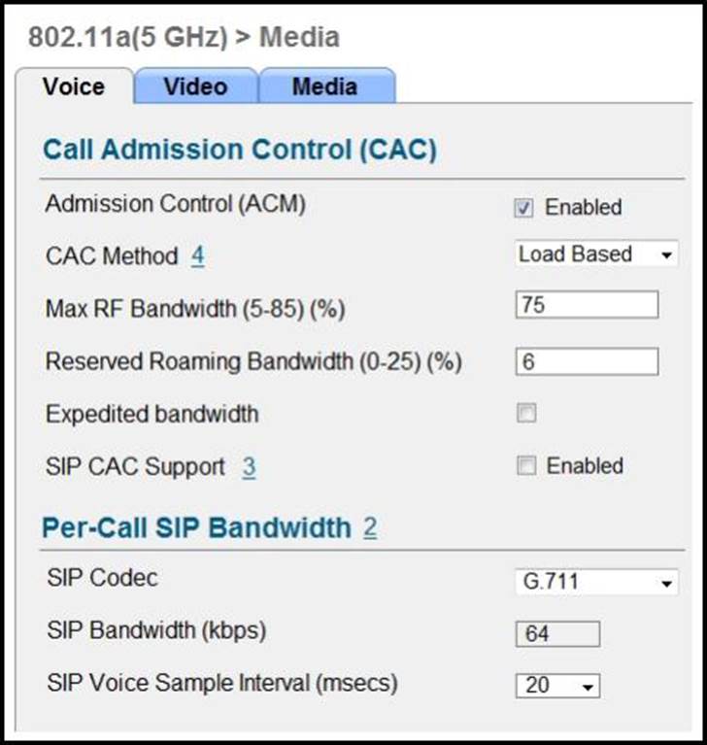Select the SIP Bandwidth (kbps) field
The width and height of the screenshot is (707, 745).
pos(557,634)
